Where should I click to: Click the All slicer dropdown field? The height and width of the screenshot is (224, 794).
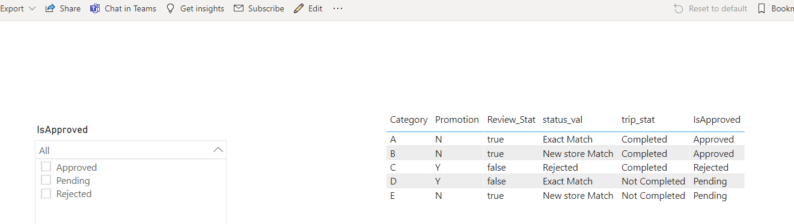pyautogui.click(x=130, y=150)
